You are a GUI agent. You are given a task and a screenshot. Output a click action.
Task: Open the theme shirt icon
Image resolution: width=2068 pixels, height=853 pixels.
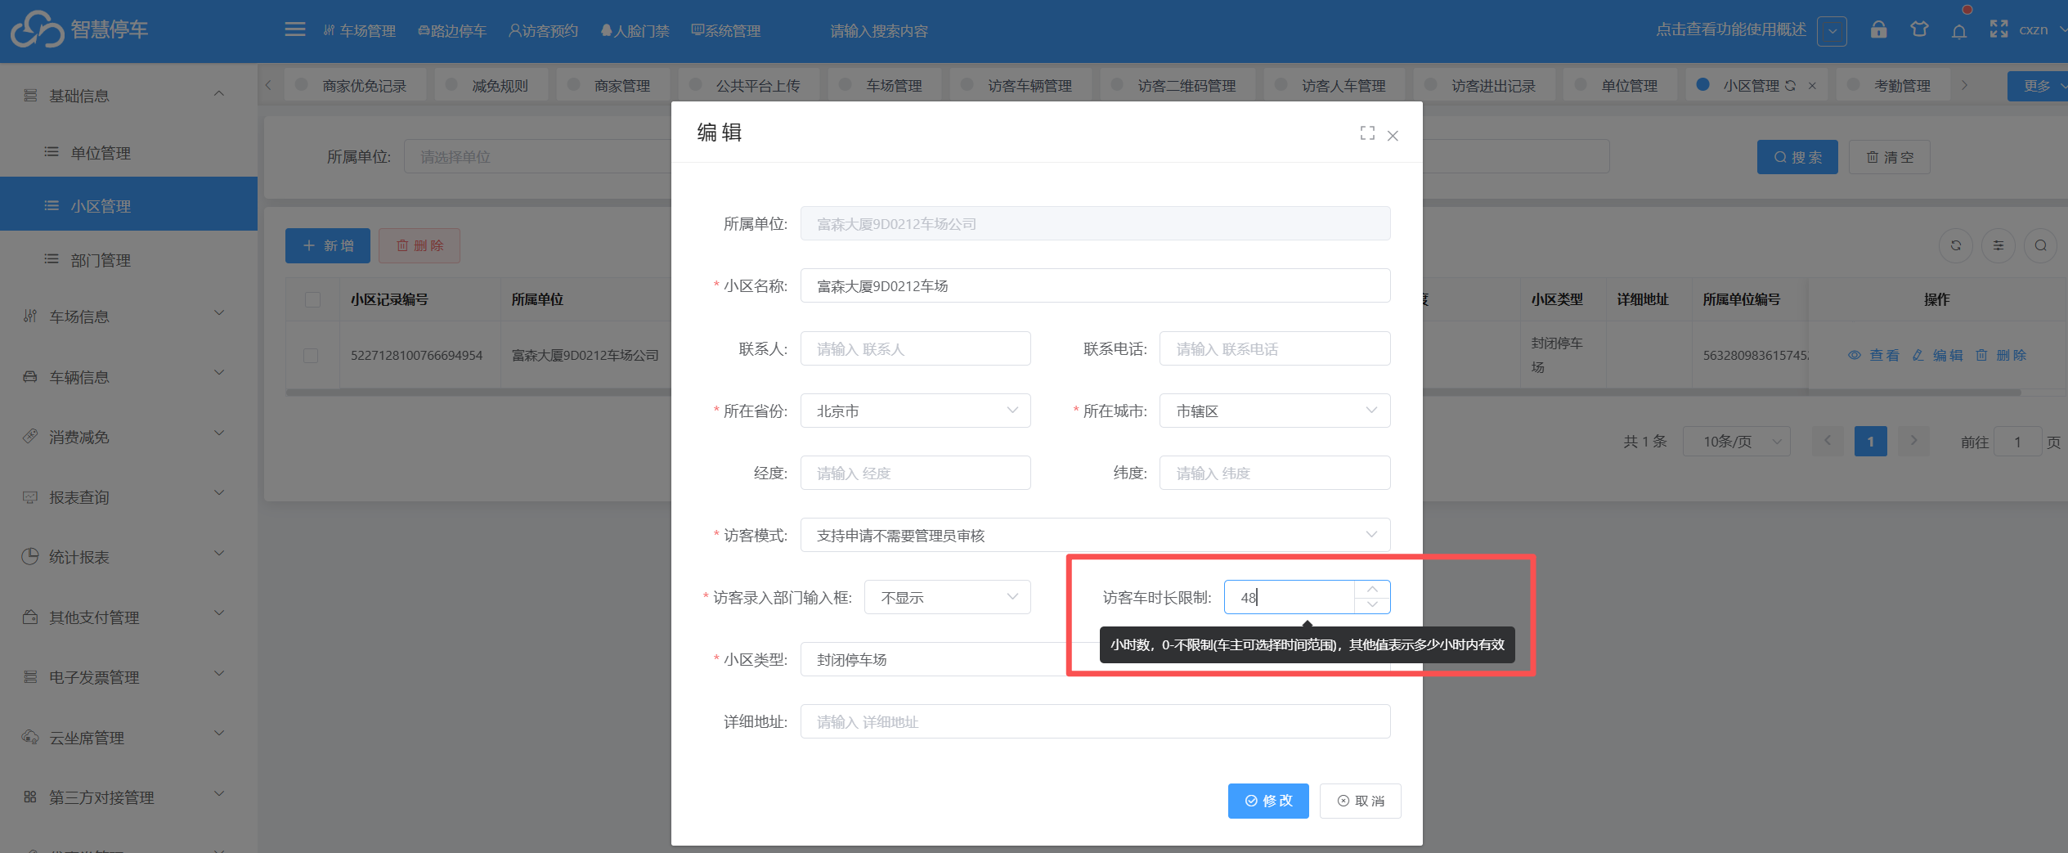click(1919, 30)
